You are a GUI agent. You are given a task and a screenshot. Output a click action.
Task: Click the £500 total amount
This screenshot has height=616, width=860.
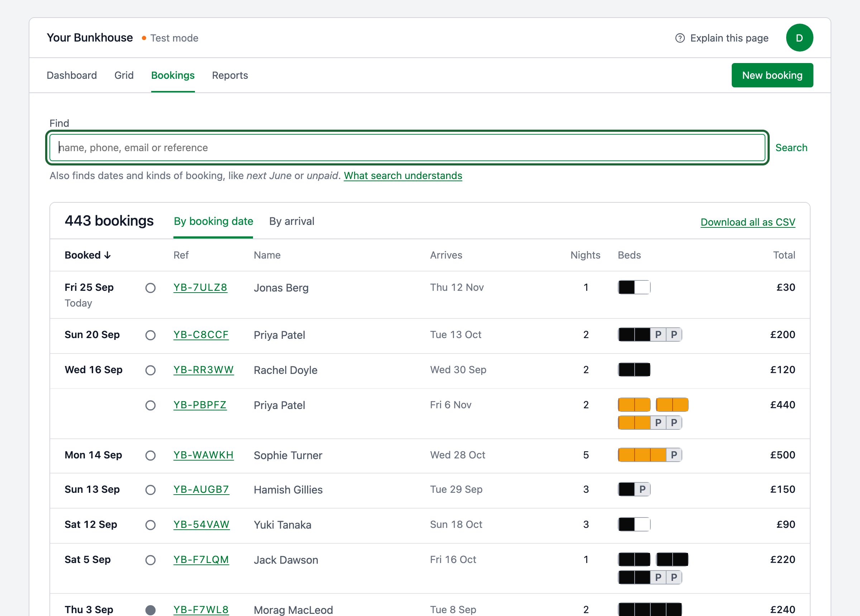[783, 455]
